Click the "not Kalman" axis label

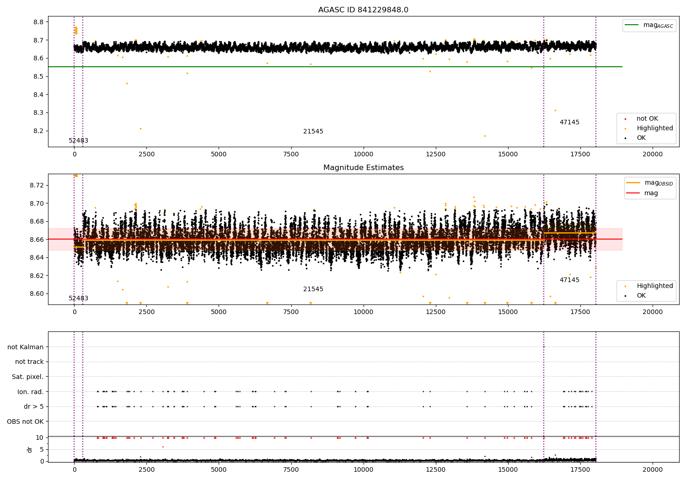click(26, 347)
